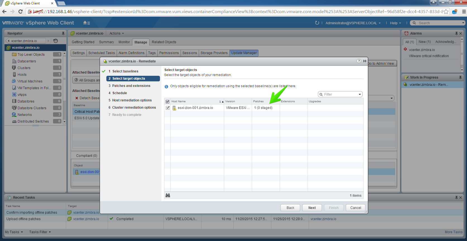Viewport: 467px width, 241px height.
Task: Cancel the Remediate wizard
Action: [356, 208]
